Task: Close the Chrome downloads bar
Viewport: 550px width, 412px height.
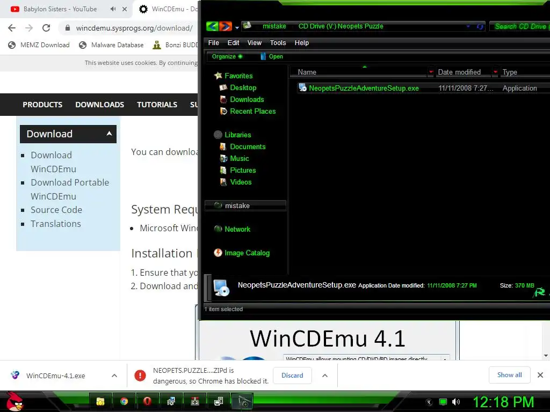Action: 540,375
